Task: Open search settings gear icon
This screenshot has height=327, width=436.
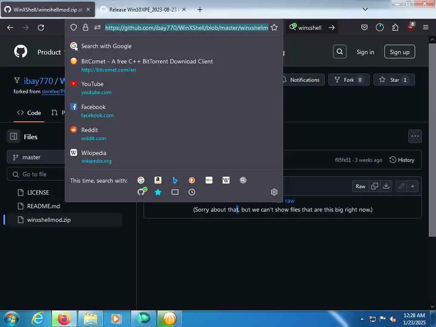Action: click(x=274, y=192)
